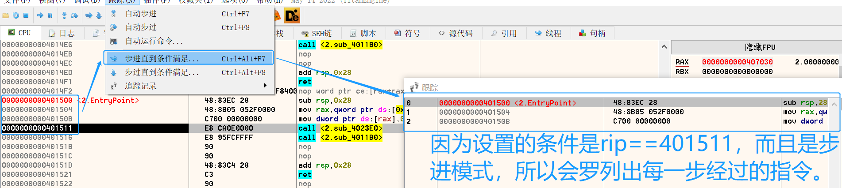Click the trace into toolbar icon
The height and width of the screenshot is (188, 842).
click(89, 15)
